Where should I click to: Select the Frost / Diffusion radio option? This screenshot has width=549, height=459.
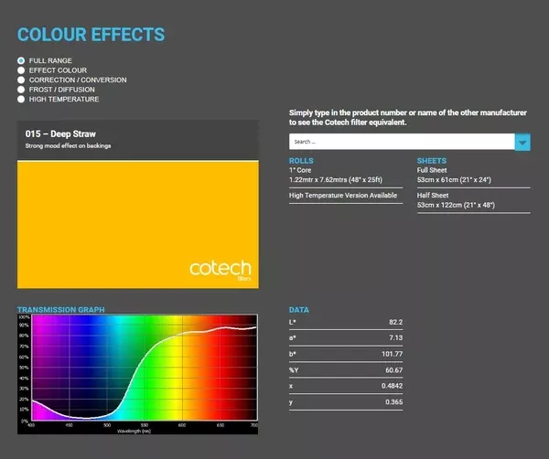21,90
